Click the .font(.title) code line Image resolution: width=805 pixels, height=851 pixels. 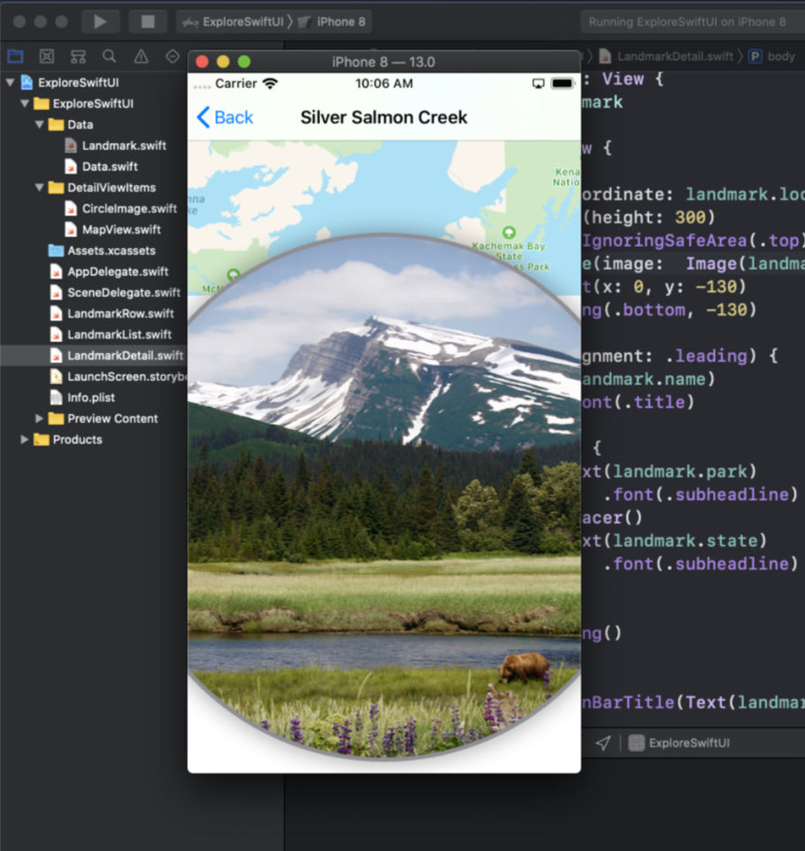pyautogui.click(x=638, y=402)
